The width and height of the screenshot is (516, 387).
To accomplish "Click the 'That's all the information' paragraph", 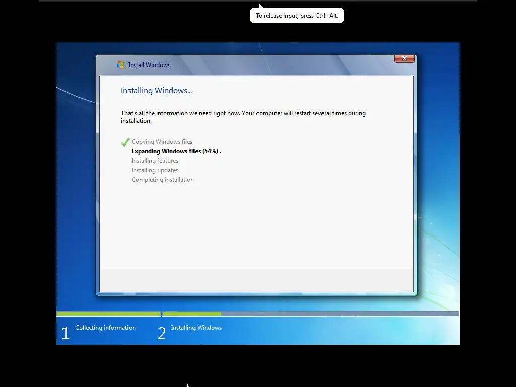I will 243,117.
